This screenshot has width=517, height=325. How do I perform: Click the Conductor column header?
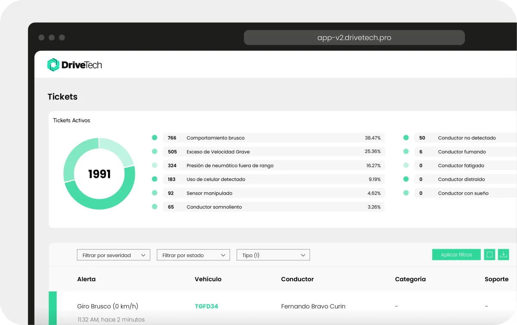tap(297, 279)
